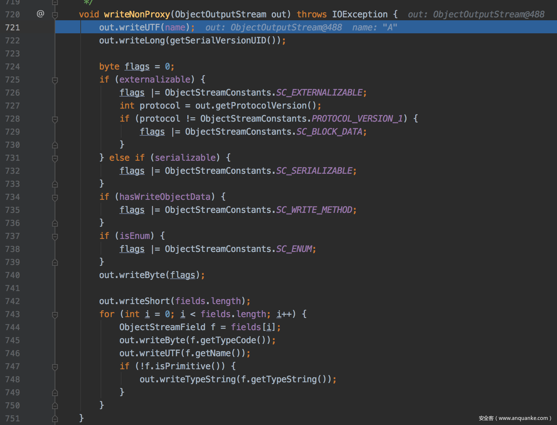Click the @ gutter icon beside line 720
This screenshot has width=557, height=425.
[40, 14]
